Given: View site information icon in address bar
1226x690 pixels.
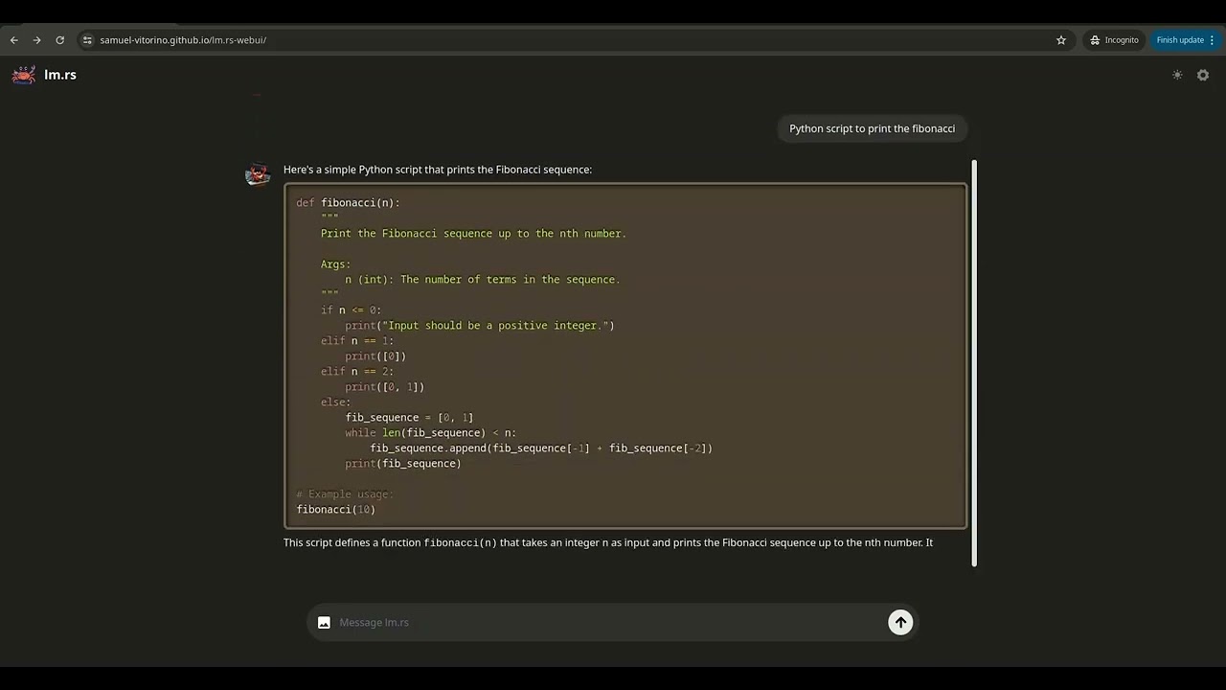Looking at the screenshot, I should point(87,40).
